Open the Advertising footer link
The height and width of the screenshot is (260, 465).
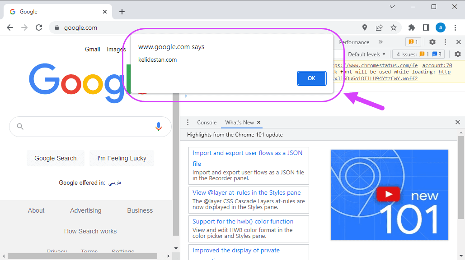click(x=86, y=210)
